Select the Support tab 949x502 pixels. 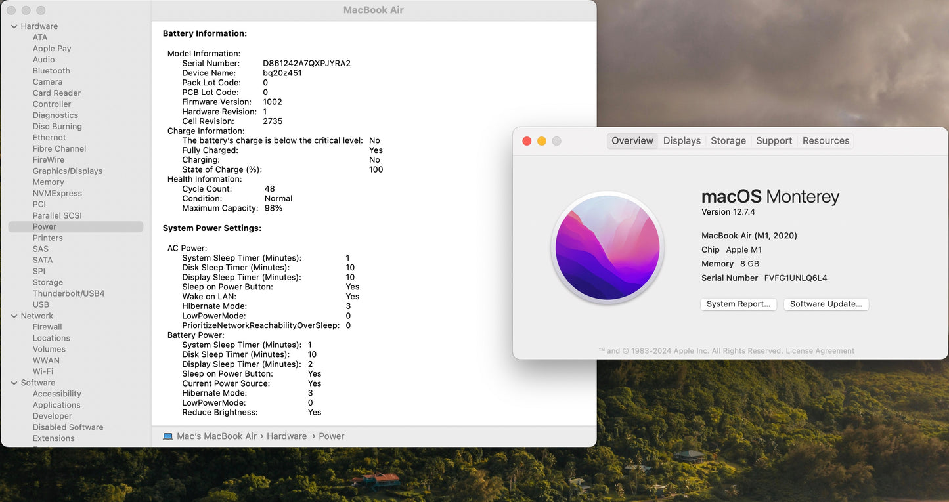coord(774,141)
